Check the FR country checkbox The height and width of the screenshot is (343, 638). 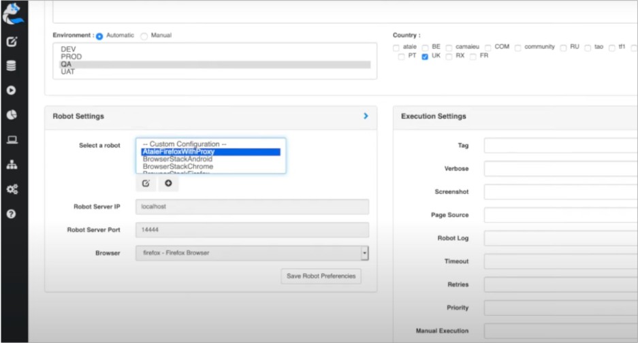coord(473,56)
